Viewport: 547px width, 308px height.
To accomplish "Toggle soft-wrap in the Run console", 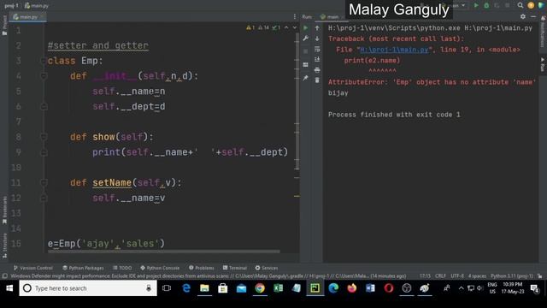I will [x=317, y=50].
